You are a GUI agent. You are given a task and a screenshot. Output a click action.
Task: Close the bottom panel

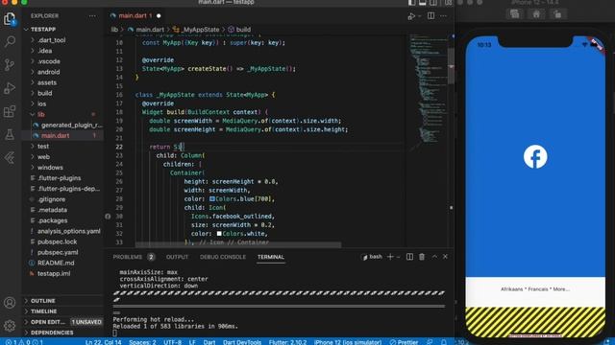click(445, 257)
